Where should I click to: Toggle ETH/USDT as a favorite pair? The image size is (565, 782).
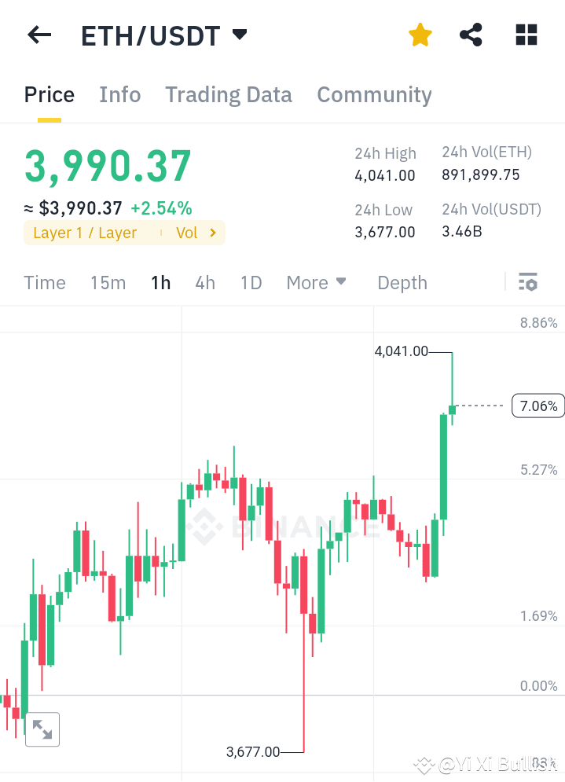tap(420, 35)
